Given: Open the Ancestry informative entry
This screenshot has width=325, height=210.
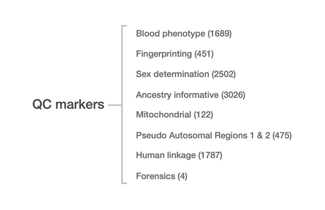Looking at the screenshot, I should [177, 95].
